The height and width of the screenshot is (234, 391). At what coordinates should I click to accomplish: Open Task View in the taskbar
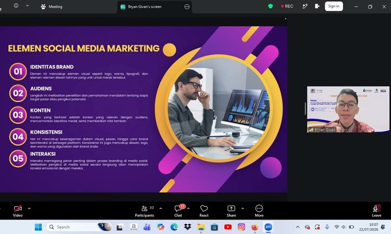point(120,227)
